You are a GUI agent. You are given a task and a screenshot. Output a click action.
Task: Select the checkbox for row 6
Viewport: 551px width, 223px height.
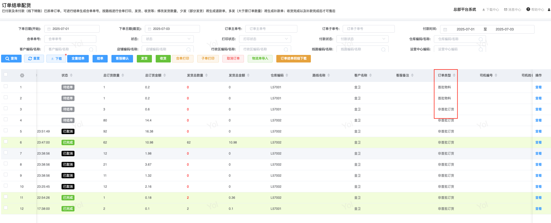[6, 141]
